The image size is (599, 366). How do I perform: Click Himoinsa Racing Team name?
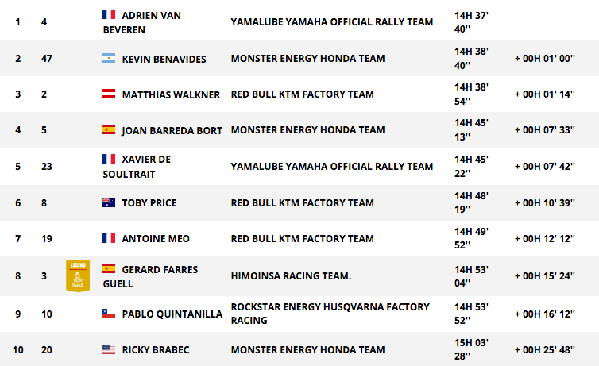tap(291, 276)
